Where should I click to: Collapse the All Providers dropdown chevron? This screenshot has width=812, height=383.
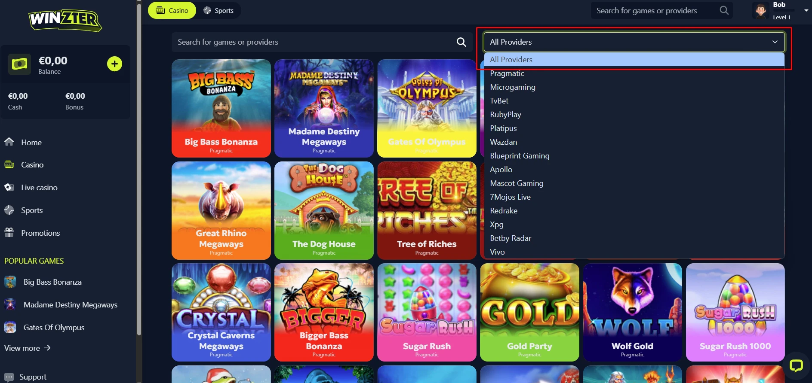click(775, 42)
